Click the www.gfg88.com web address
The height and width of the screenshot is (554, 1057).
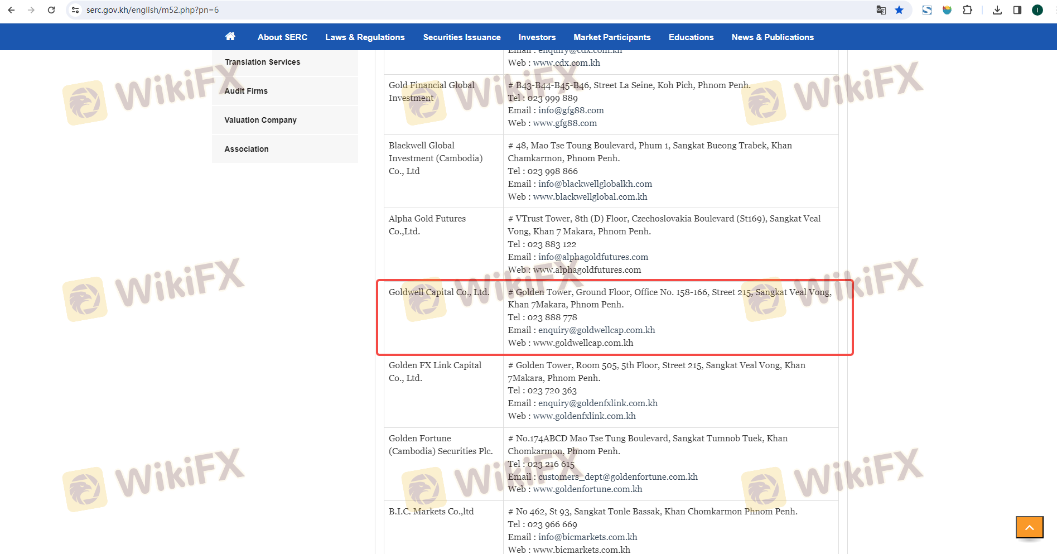pos(565,123)
